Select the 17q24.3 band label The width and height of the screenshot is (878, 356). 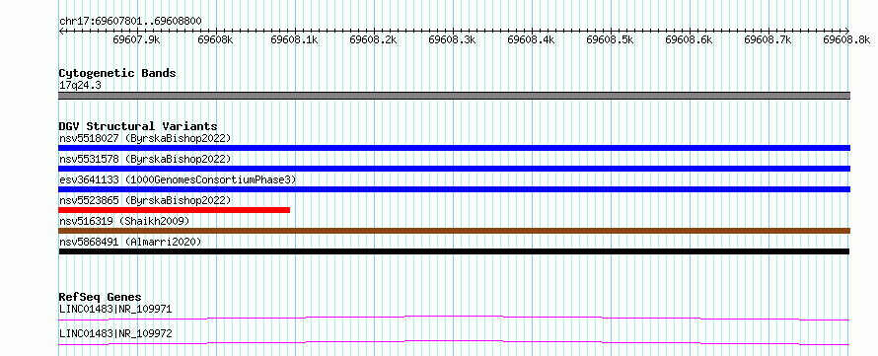click(80, 86)
